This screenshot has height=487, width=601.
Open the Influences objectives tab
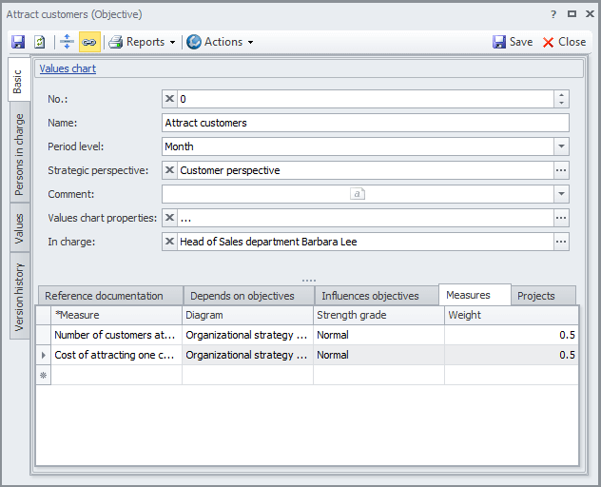coord(377,296)
